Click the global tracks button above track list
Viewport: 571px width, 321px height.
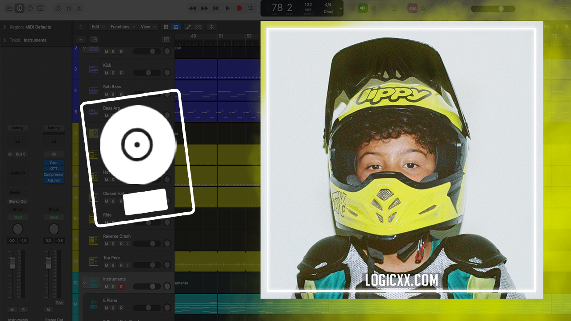pos(167,39)
